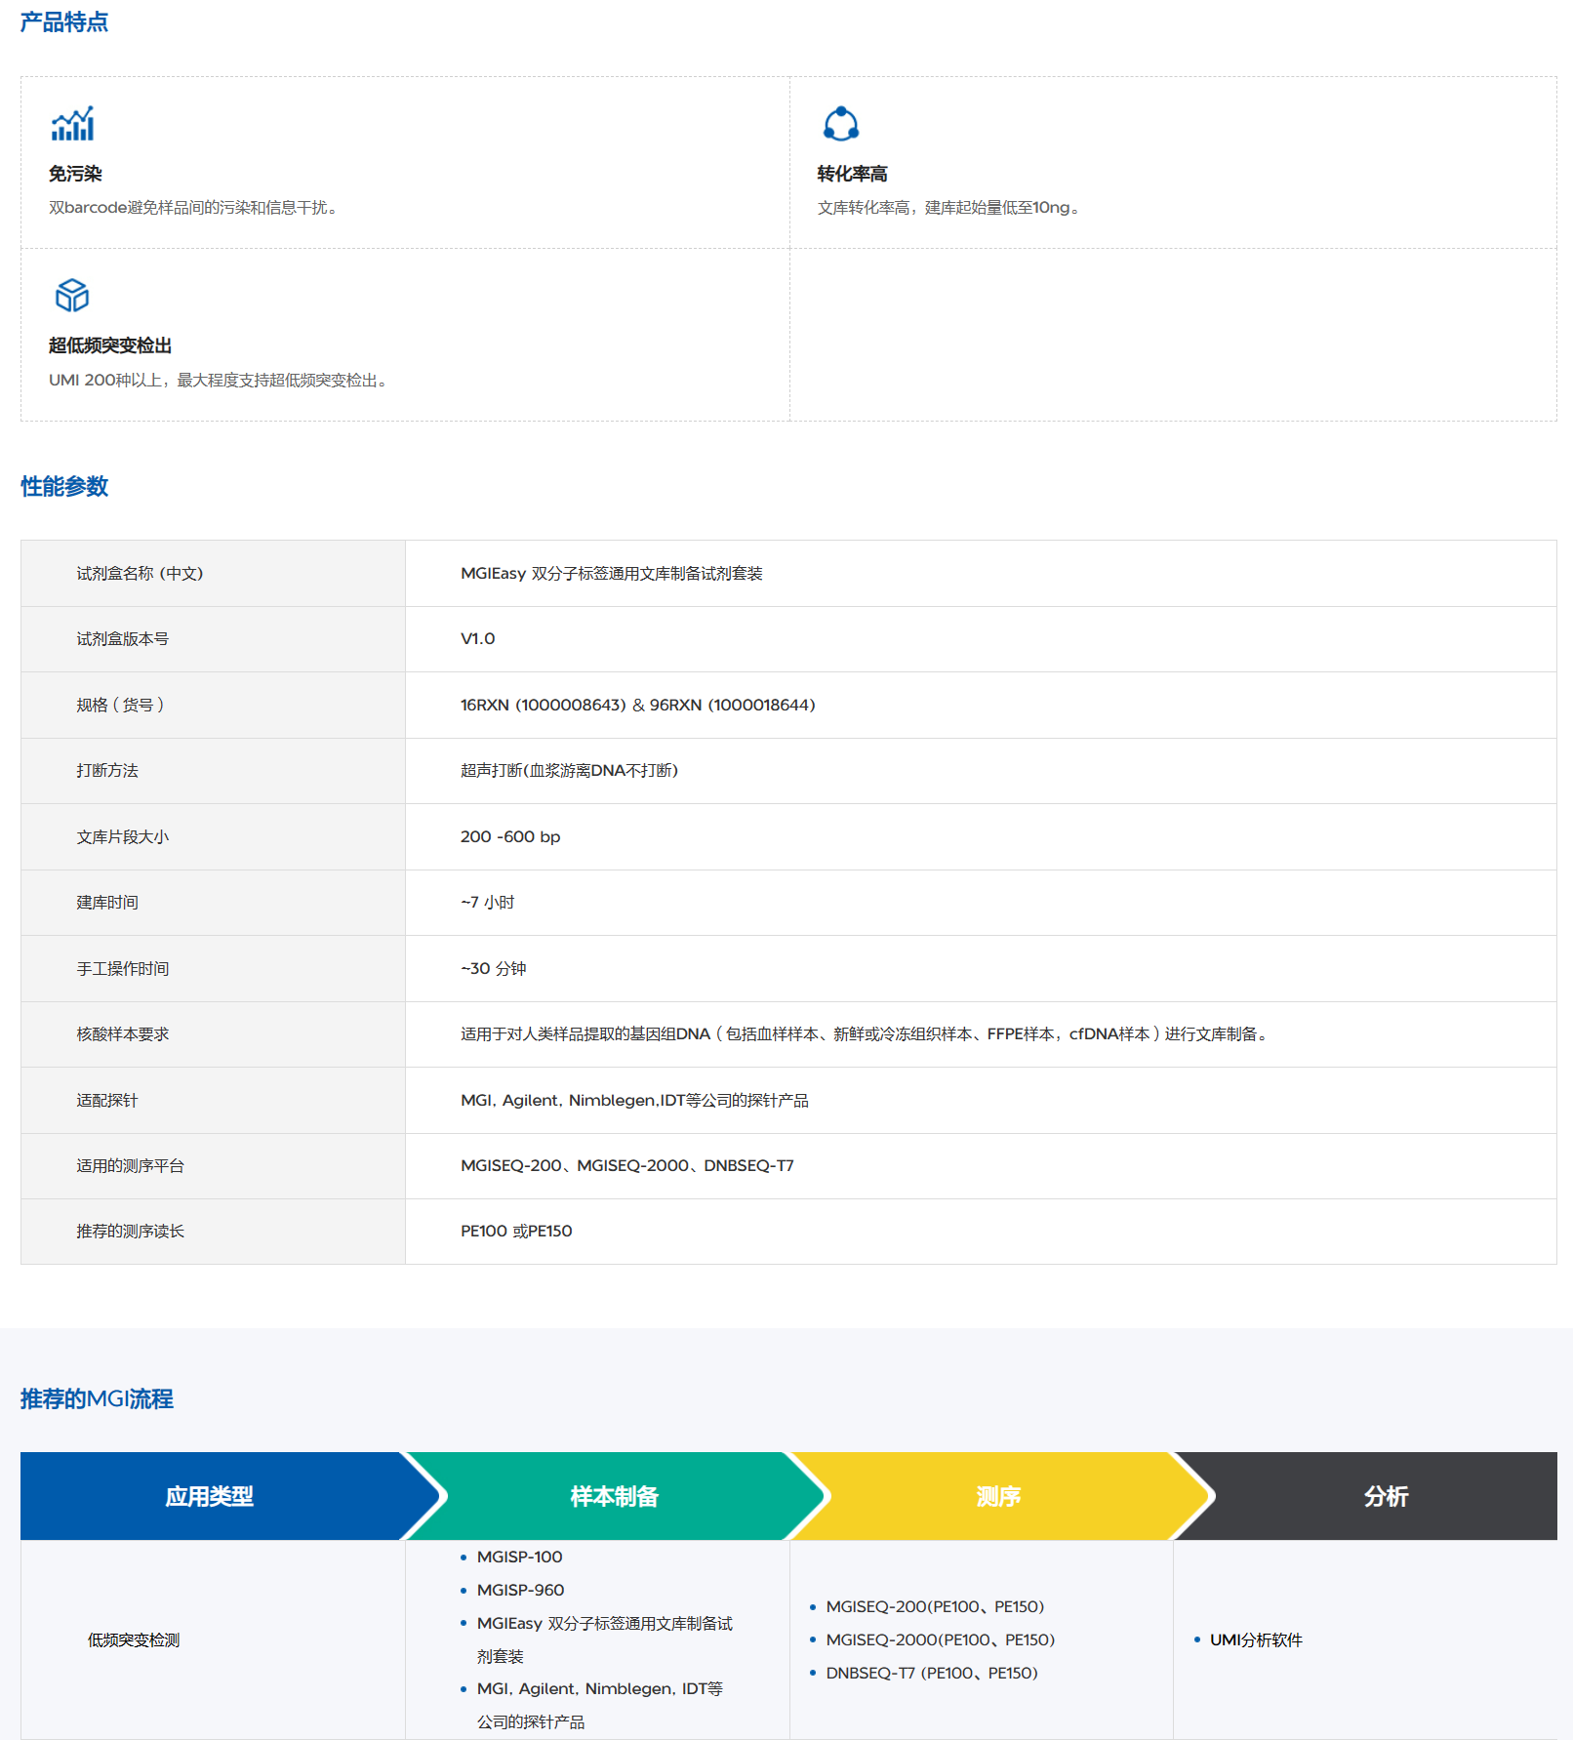Click the V1.0 version value
This screenshot has height=1740, width=1573.
click(x=478, y=638)
